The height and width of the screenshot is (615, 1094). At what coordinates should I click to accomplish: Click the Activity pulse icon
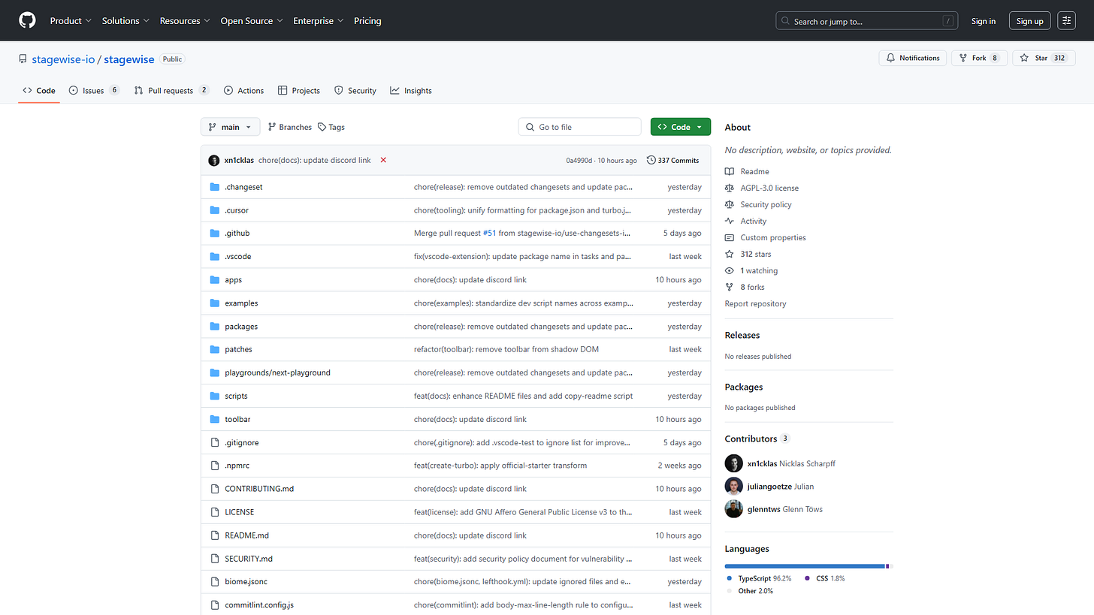point(729,221)
